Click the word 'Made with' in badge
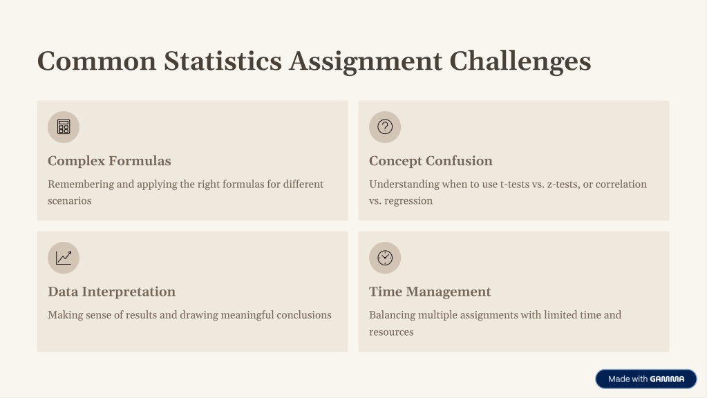The image size is (707, 398). pos(628,379)
